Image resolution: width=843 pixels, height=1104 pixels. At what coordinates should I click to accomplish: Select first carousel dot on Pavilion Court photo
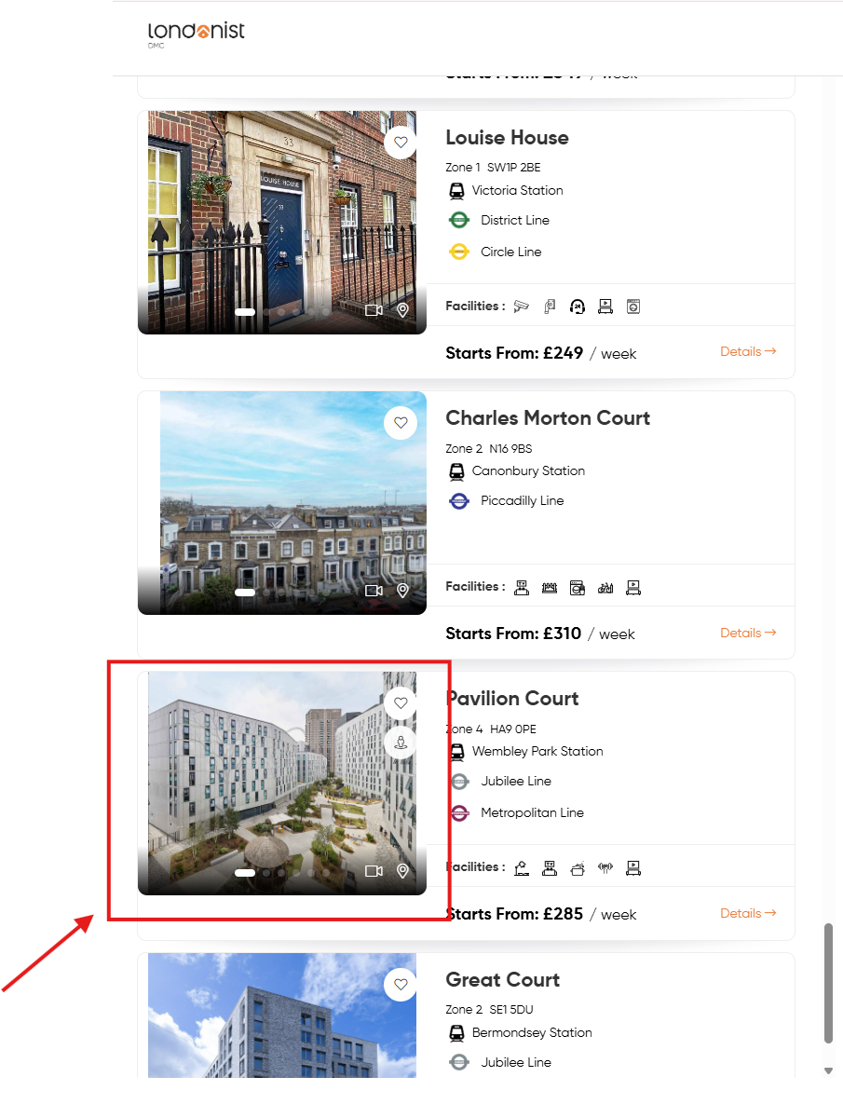point(245,872)
